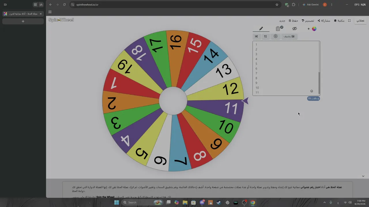Image resolution: width=369 pixels, height=207 pixels.
Task: Expand the page with bottom chevron
Action: (x=363, y=176)
